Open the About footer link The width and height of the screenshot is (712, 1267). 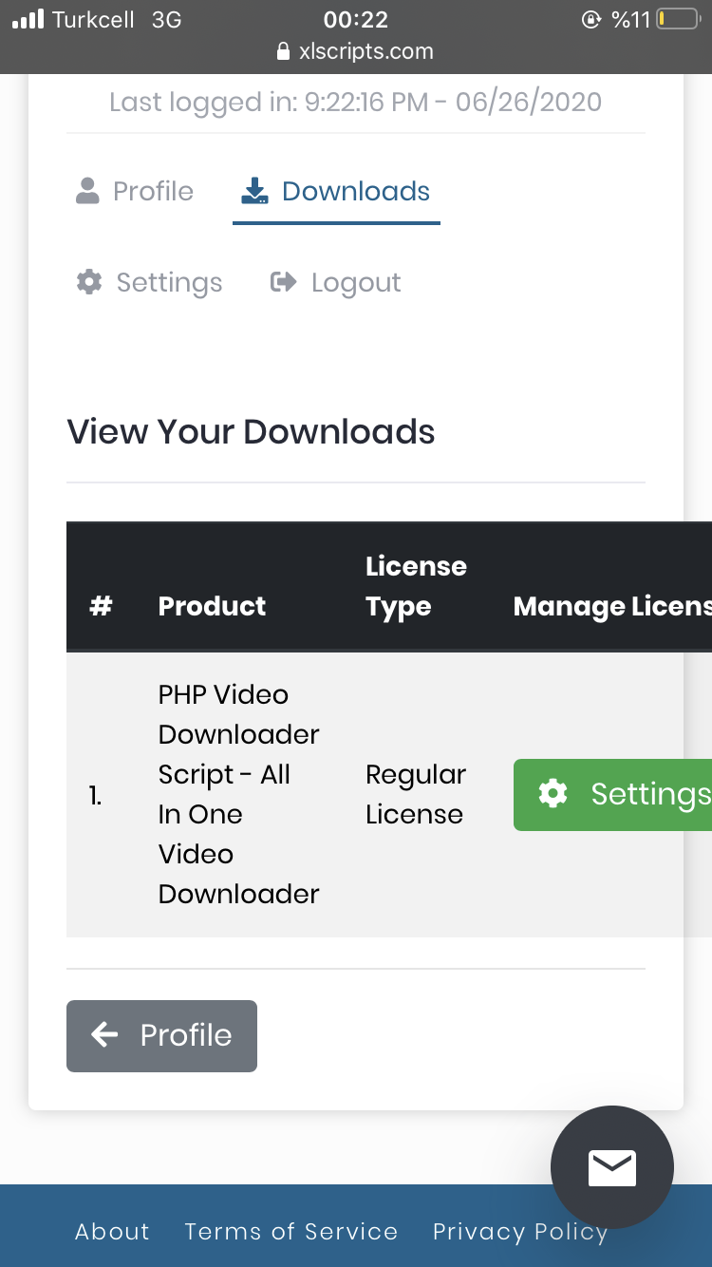click(112, 1232)
